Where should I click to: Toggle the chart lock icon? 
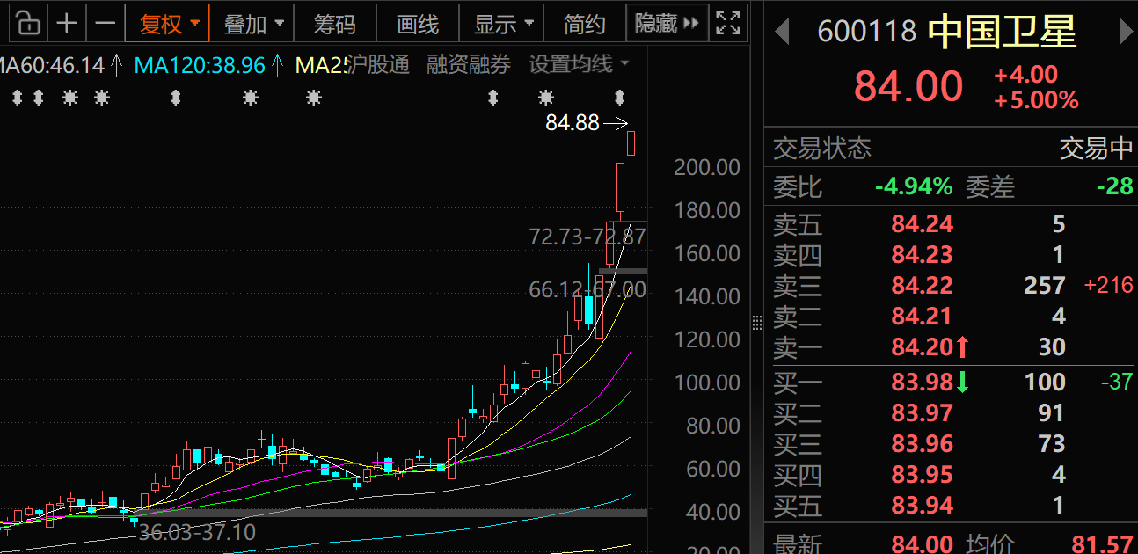28,23
